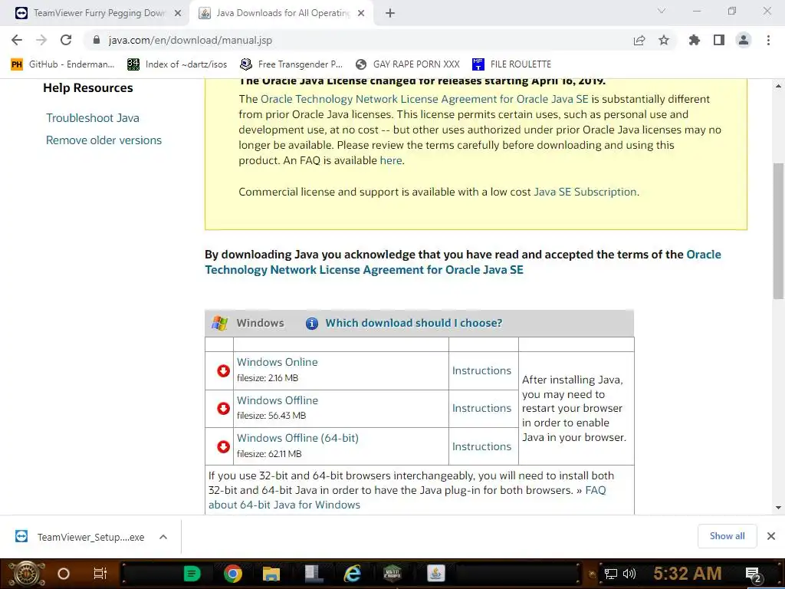
Task: Open the Java SE Subscription link
Action: (x=585, y=192)
